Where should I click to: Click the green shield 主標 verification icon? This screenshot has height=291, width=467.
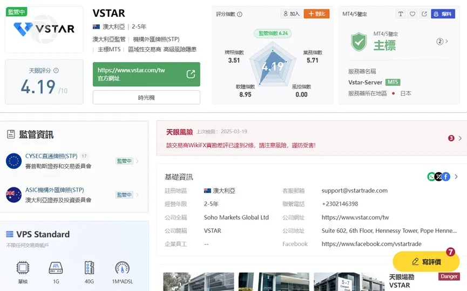[x=358, y=42]
